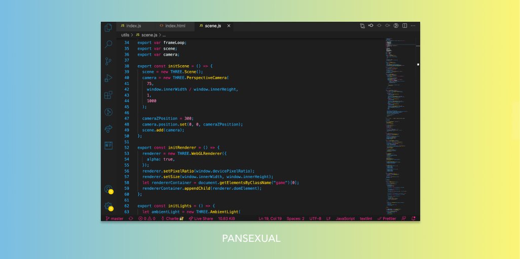Screen dimensions: 520x259
Task: Click the 10.83 KiB file size indicator
Action: 227,219
